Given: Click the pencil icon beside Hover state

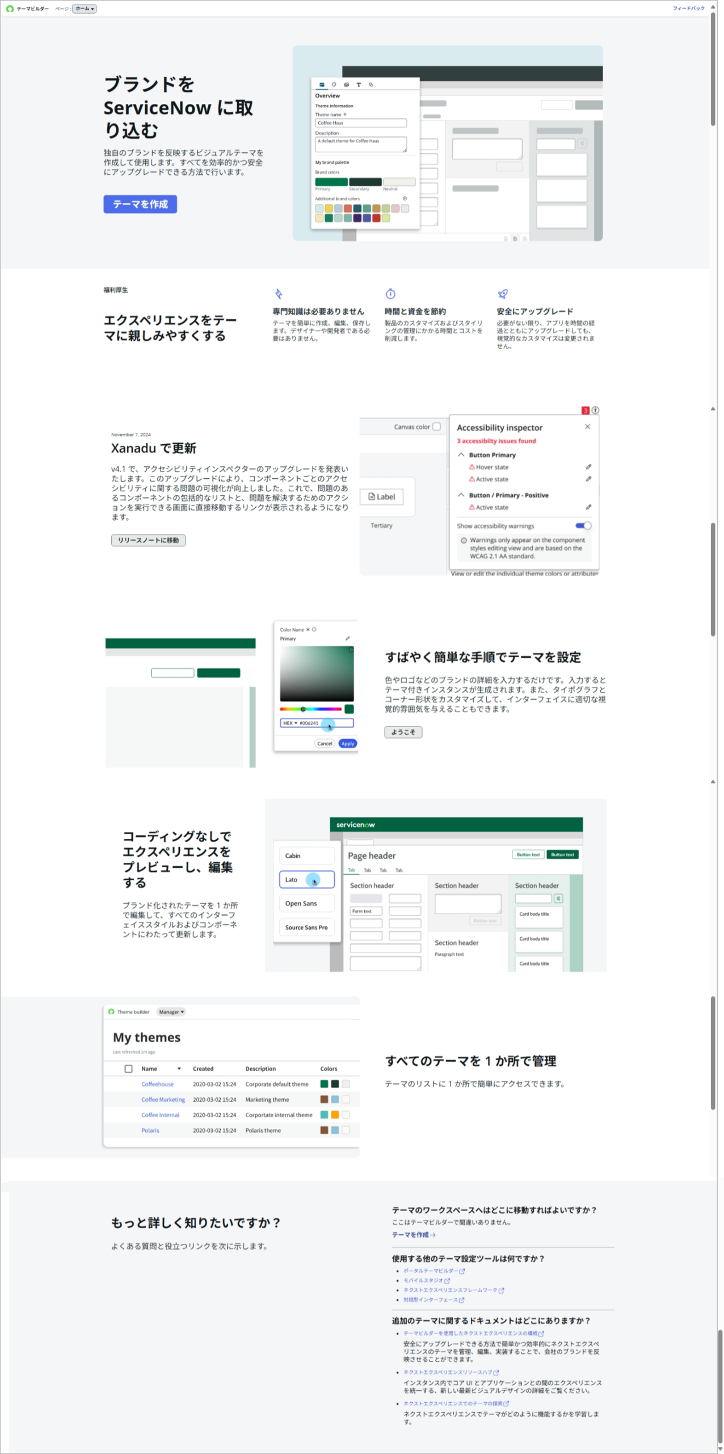Looking at the screenshot, I should pos(588,467).
